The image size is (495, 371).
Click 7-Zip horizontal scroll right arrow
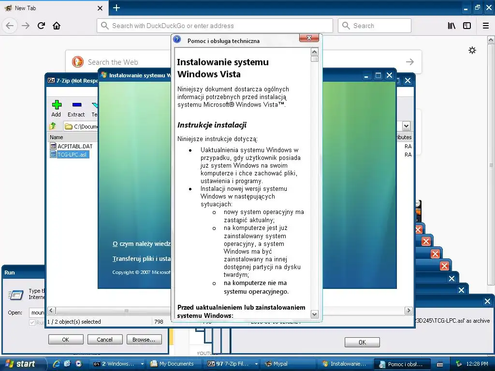408,311
